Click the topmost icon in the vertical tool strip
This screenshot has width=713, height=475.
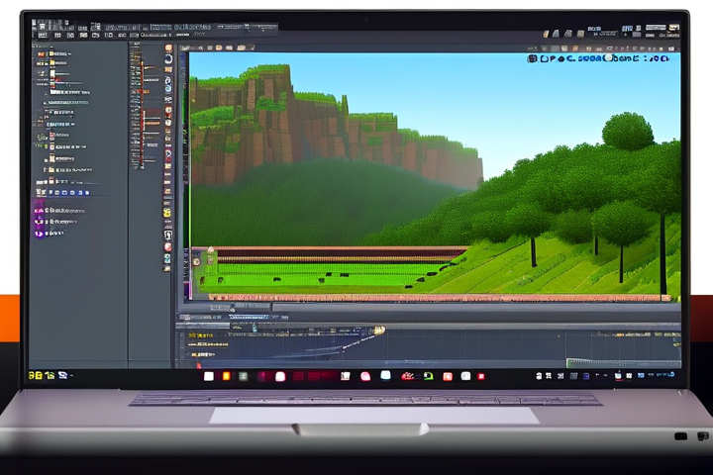(168, 47)
